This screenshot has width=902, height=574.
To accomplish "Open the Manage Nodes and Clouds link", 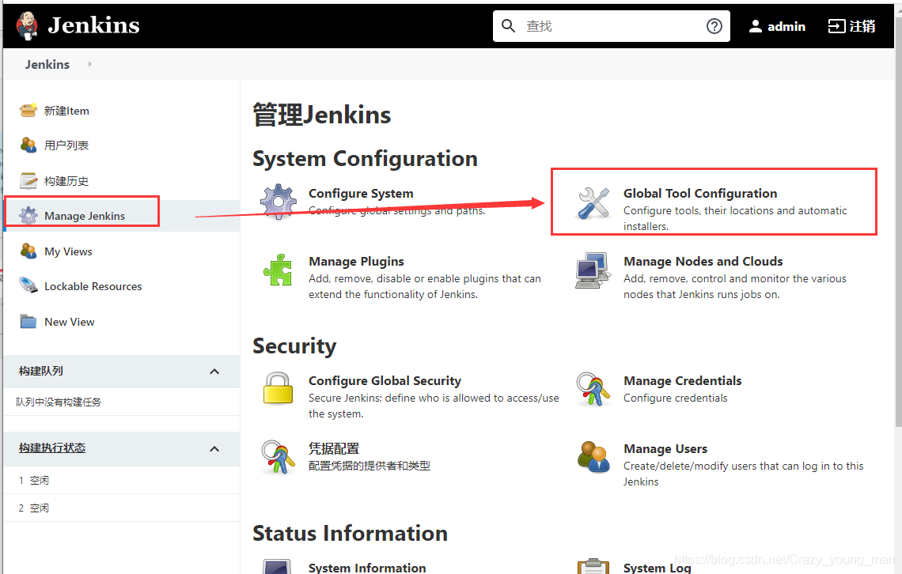I will click(x=703, y=262).
